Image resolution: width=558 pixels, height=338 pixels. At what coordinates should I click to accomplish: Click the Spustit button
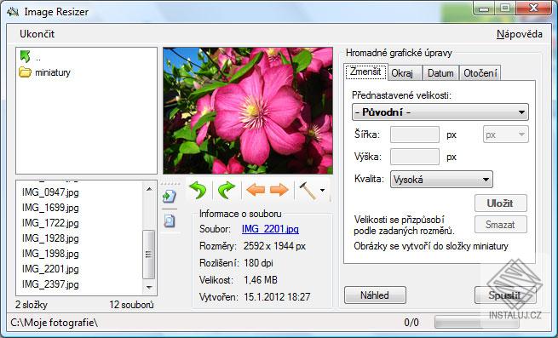coord(504,295)
